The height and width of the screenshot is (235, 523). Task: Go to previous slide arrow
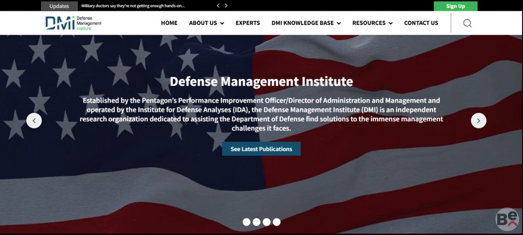pos(34,121)
